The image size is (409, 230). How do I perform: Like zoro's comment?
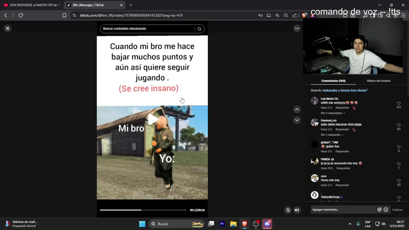[x=399, y=181]
